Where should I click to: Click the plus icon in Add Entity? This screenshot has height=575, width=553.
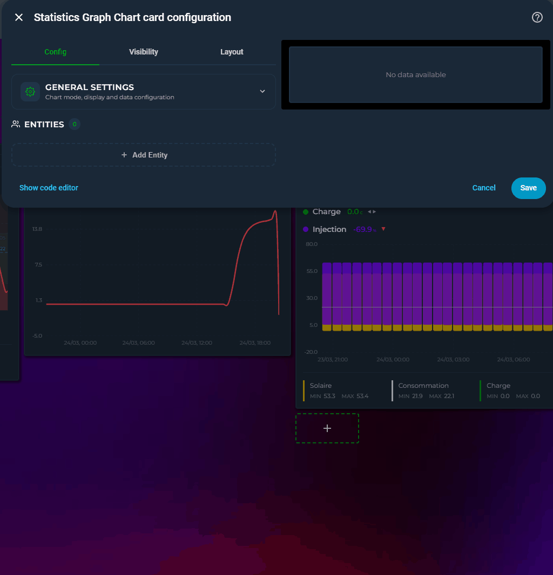(124, 155)
